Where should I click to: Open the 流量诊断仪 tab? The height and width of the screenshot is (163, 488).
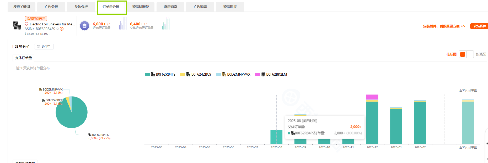(x=141, y=7)
